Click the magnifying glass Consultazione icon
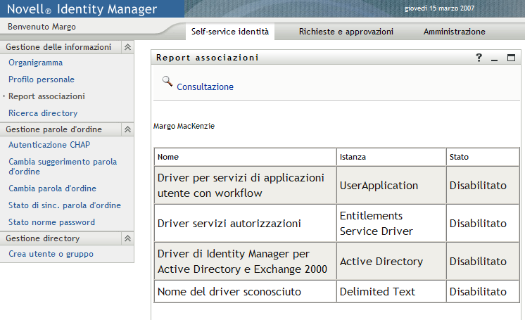Viewport: 525px width, 320px height. [x=167, y=81]
